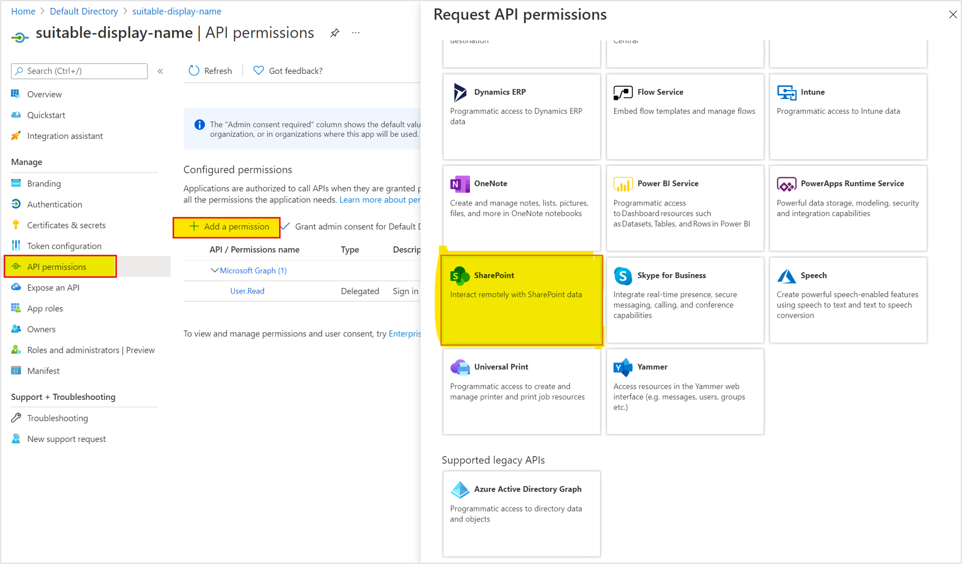This screenshot has height=564, width=962.
Task: Choose the Universal Print icon
Action: click(460, 367)
